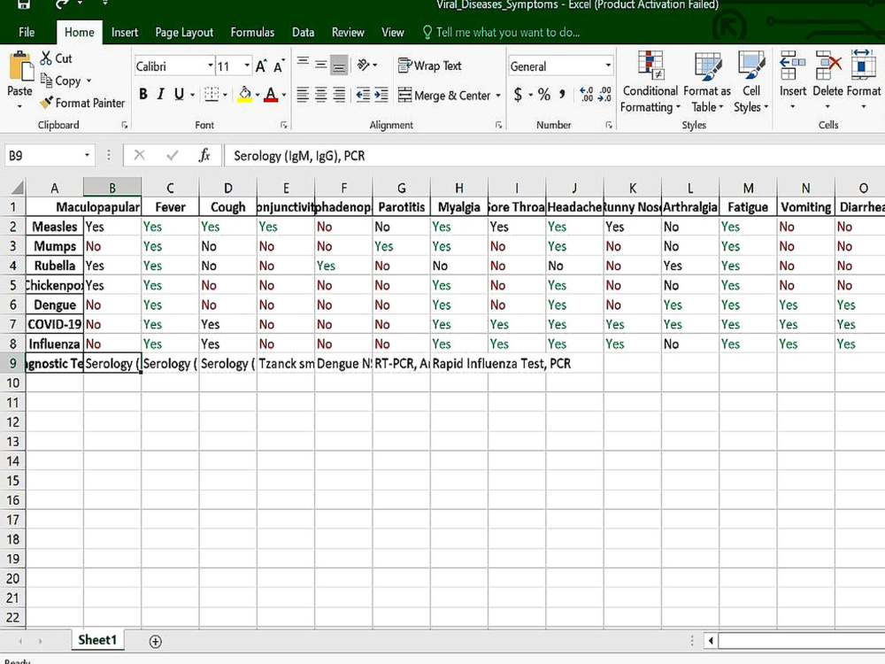
Task: Apply yellow fill color bucket
Action: 245,95
